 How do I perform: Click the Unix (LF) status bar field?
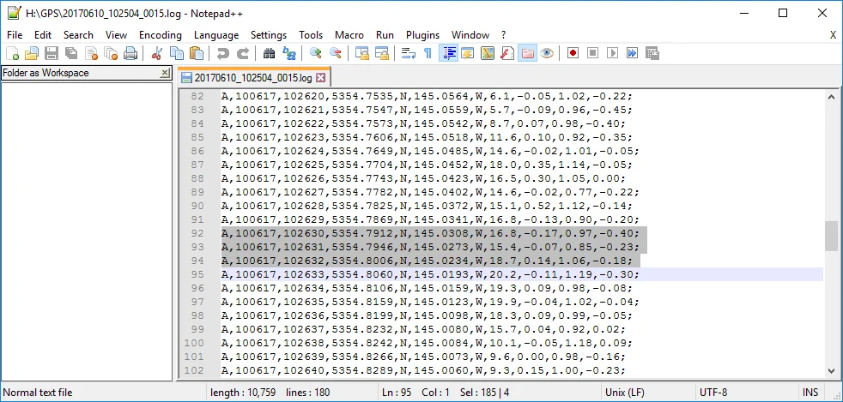646,393
